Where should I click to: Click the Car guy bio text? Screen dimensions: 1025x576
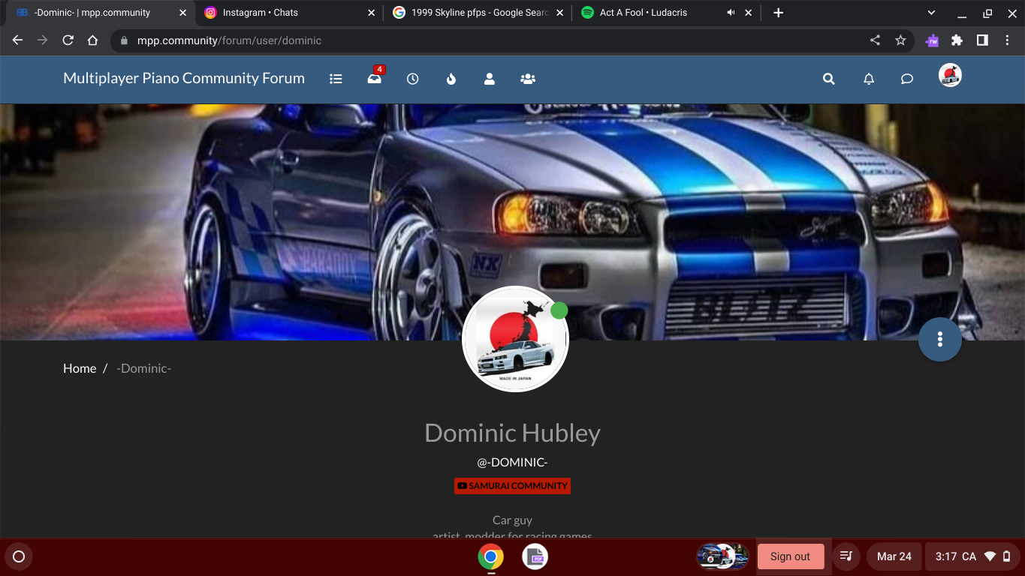coord(512,520)
